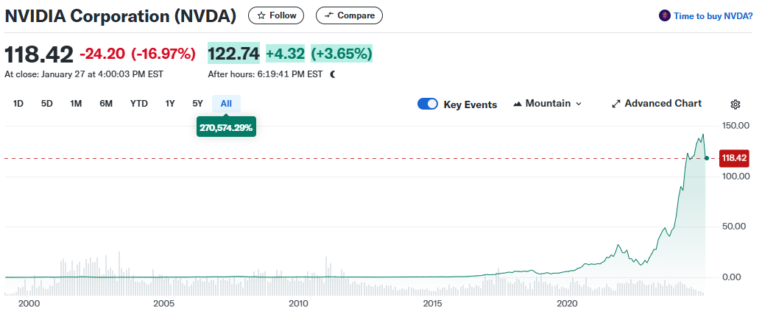Select the 1D time range
762x320 pixels.
[18, 104]
